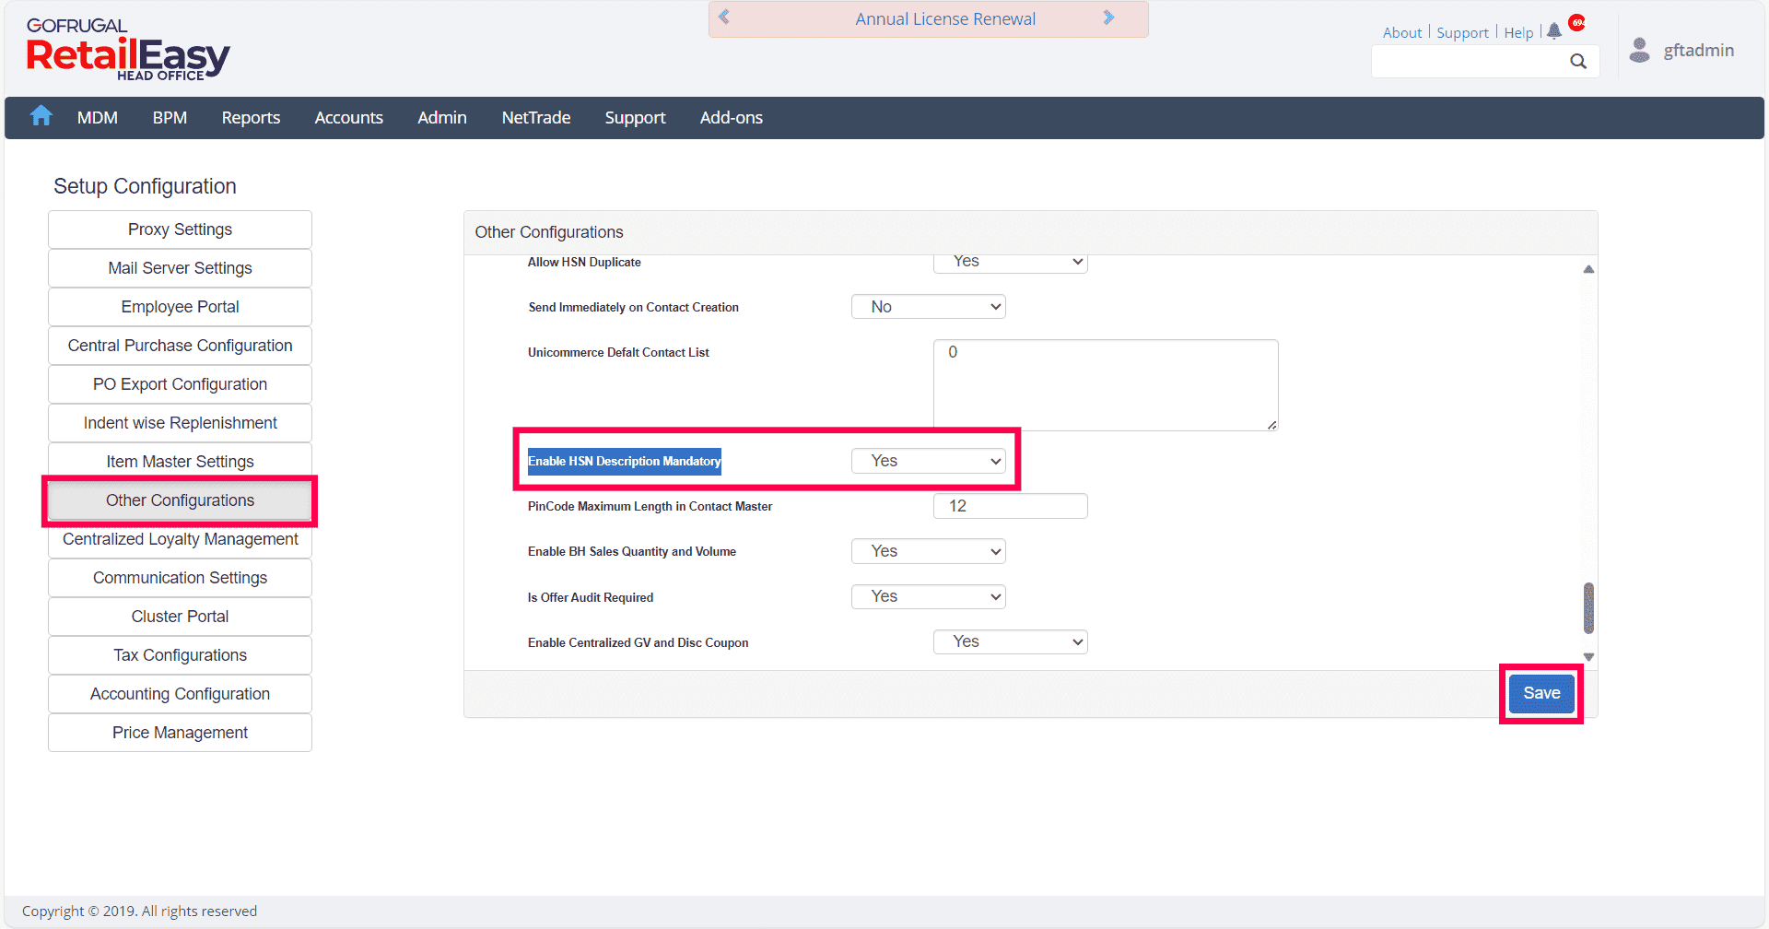1769x929 pixels.
Task: Open Item Master Settings
Action: 180,461
